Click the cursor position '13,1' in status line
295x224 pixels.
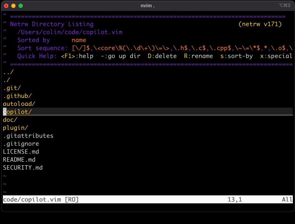235,199
